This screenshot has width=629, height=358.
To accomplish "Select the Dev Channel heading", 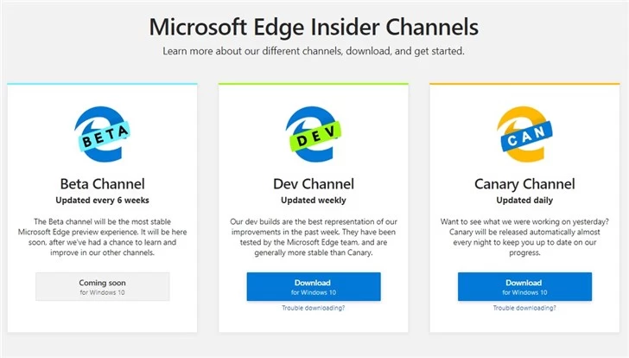I will (x=313, y=183).
